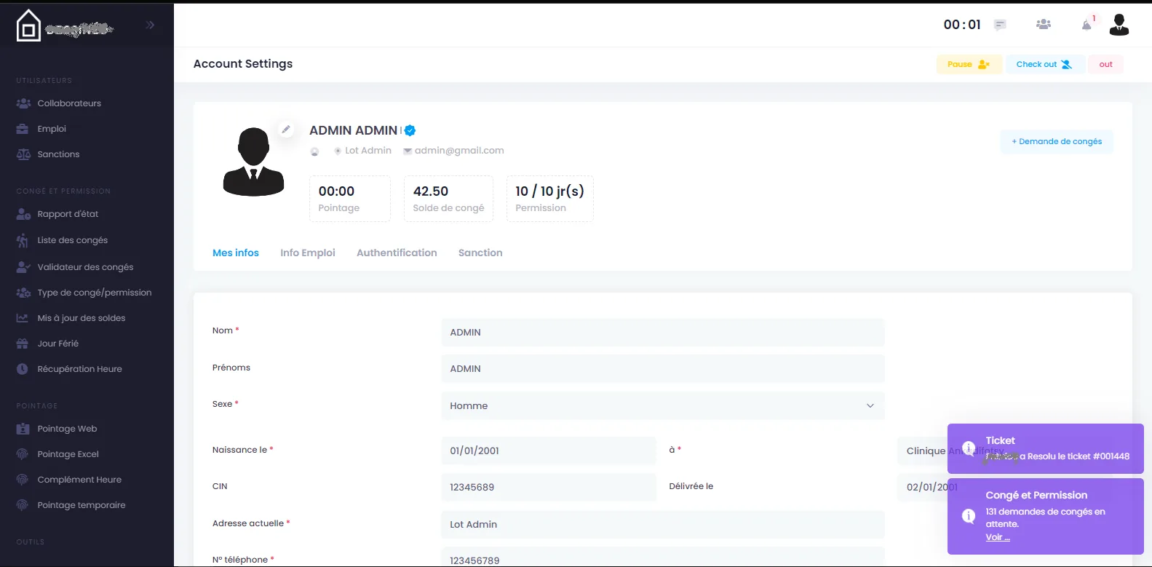Click the pink out button
This screenshot has width=1152, height=567.
click(x=1105, y=64)
